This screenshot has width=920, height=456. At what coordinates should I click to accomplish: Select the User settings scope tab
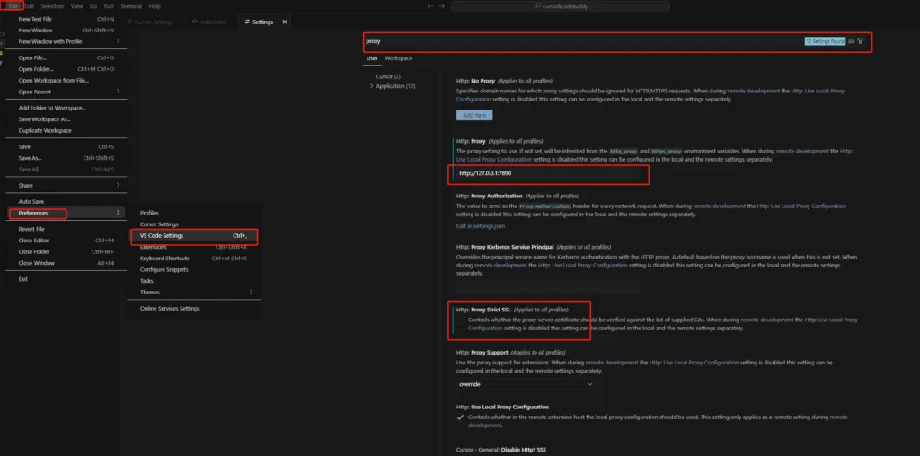tap(372, 58)
